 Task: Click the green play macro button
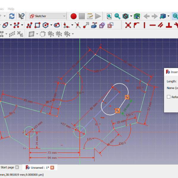click(x=98, y=16)
